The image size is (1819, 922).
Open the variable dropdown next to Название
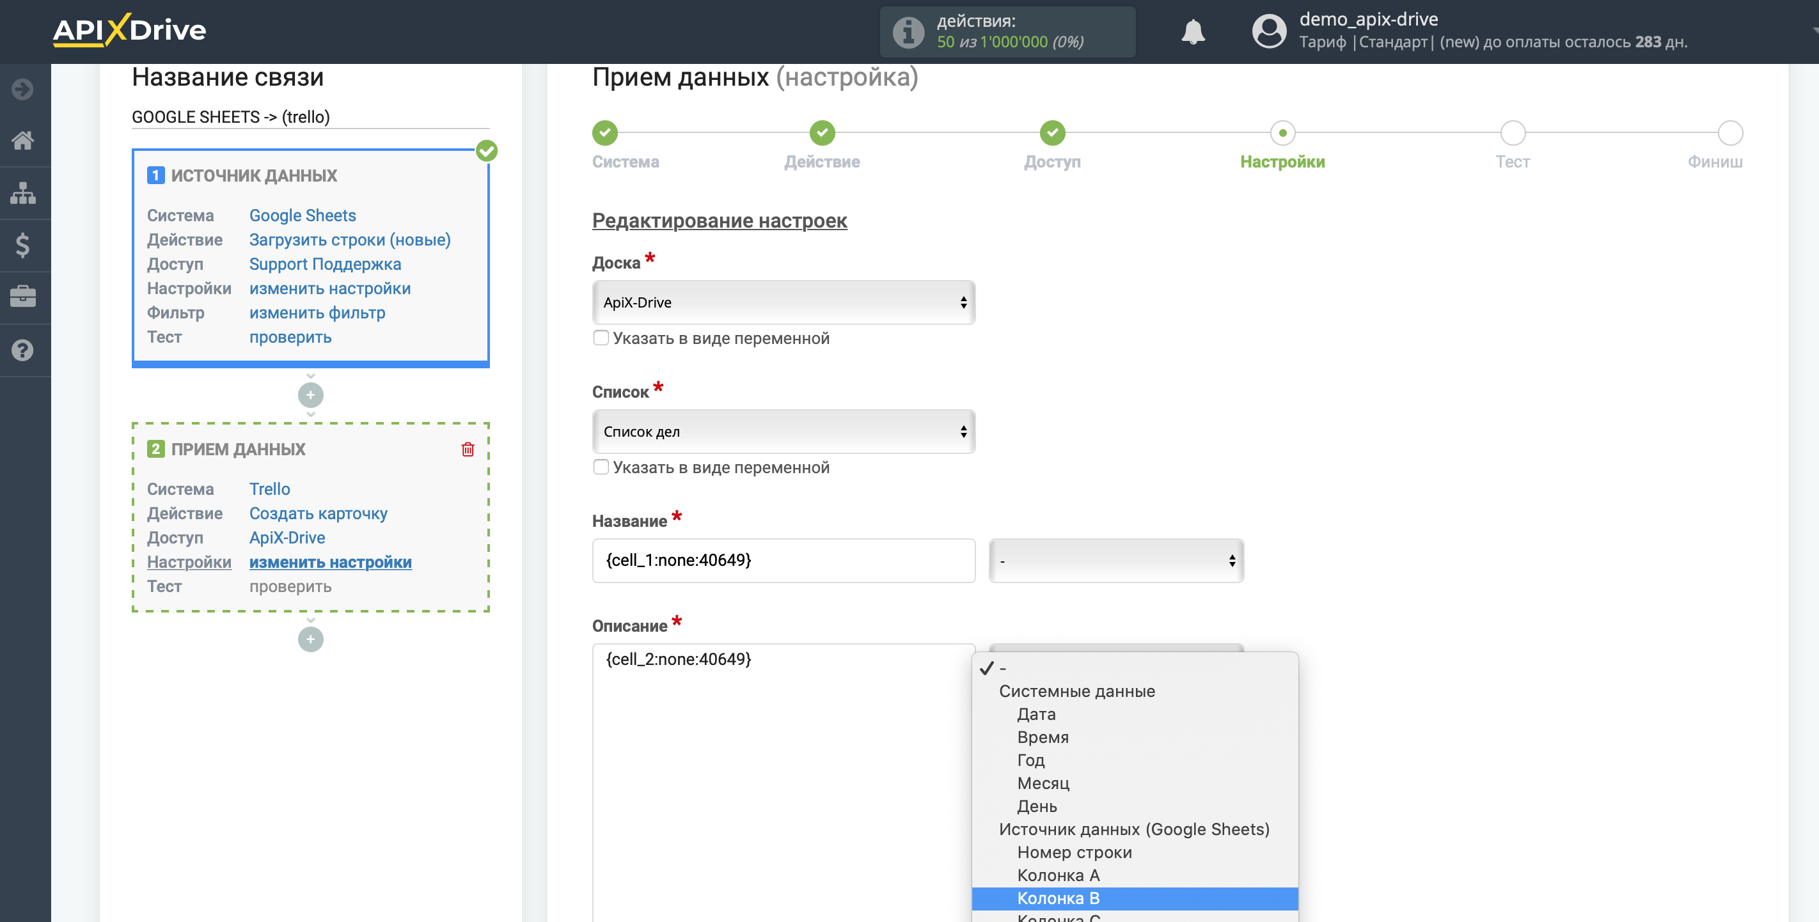(1116, 561)
